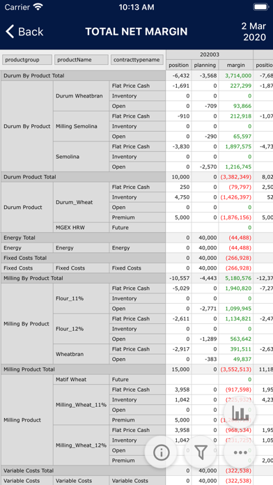
Task: Collapse the Fixed Costs Total row
Action: [x=84, y=258]
